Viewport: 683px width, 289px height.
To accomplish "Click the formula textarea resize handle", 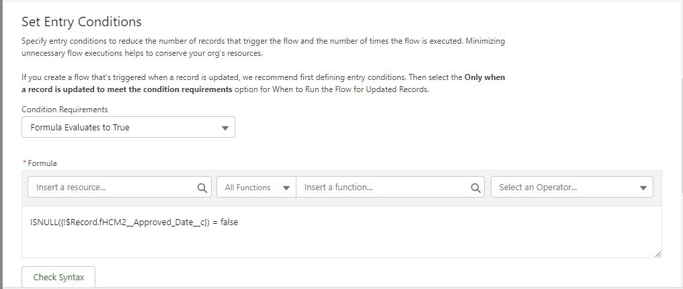I will coord(657,253).
